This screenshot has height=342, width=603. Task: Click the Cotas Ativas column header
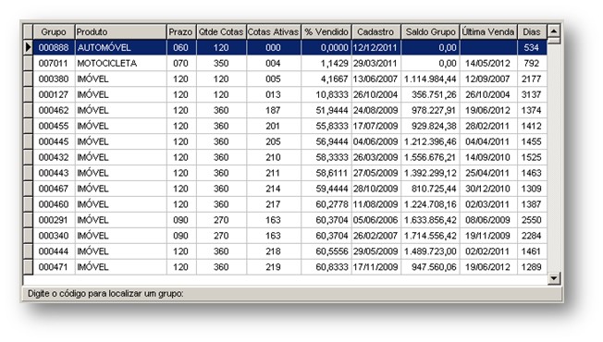(x=274, y=32)
